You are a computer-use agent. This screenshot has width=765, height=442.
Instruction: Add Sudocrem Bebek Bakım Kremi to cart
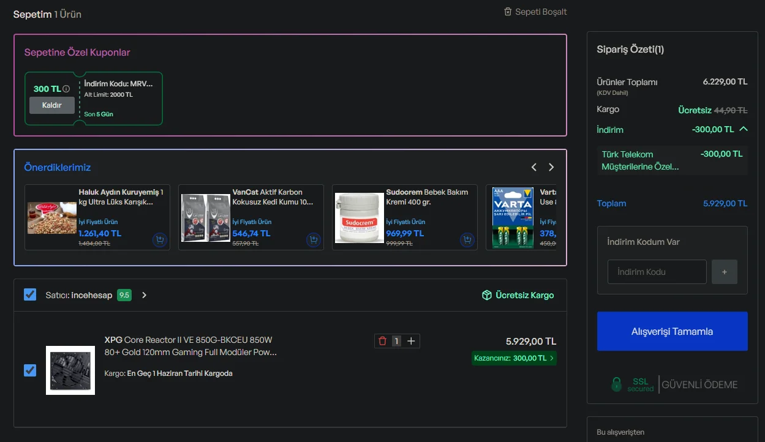[467, 240]
